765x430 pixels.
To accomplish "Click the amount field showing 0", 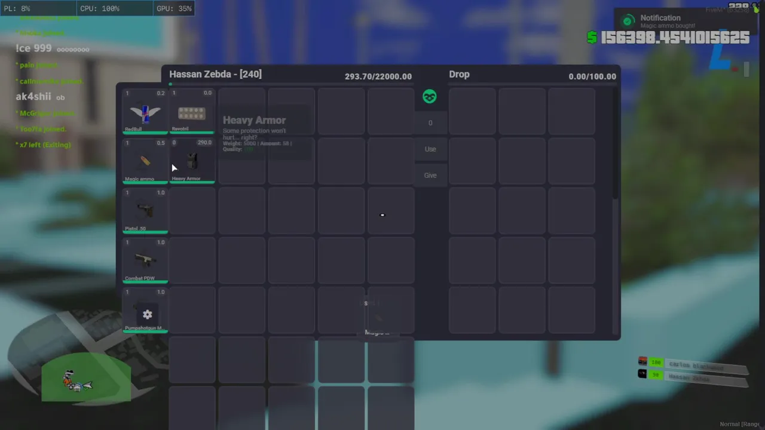I will pos(430,123).
